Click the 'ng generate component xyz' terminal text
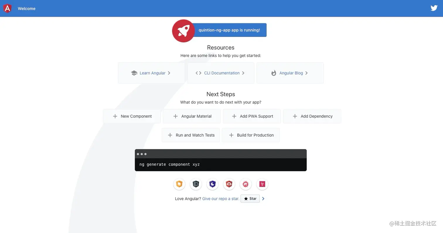Image resolution: width=443 pixels, height=233 pixels. click(170, 165)
